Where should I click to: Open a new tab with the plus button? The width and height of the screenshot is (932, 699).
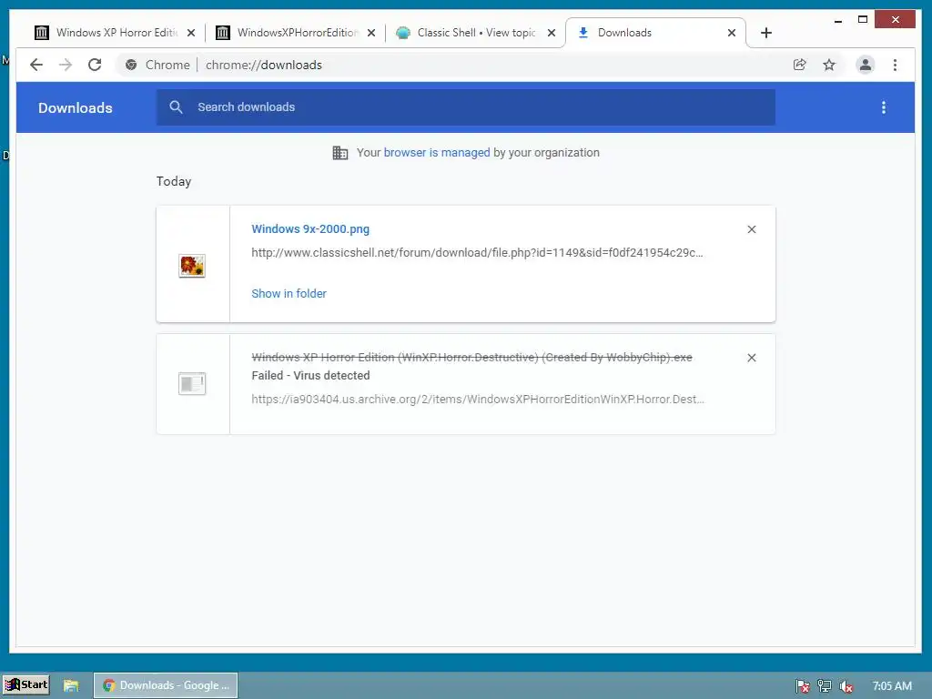766,33
